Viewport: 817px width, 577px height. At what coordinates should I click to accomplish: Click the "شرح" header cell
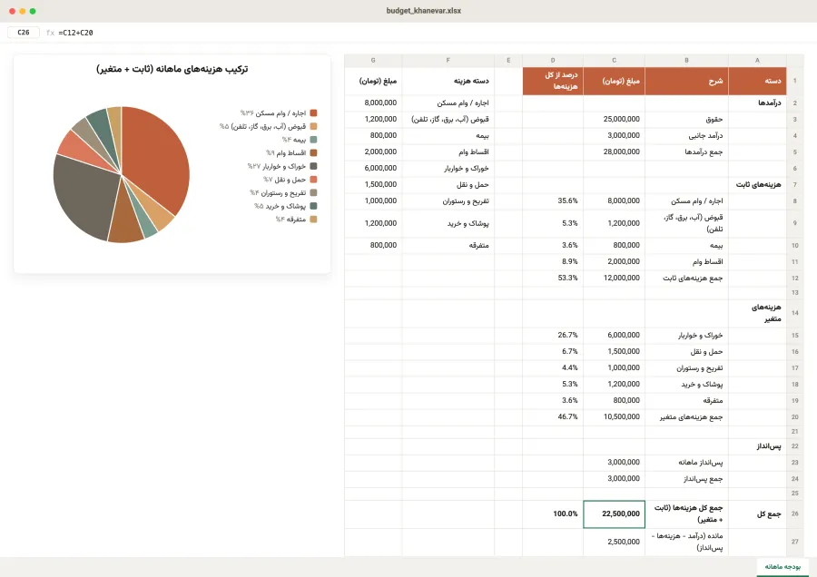(x=687, y=82)
